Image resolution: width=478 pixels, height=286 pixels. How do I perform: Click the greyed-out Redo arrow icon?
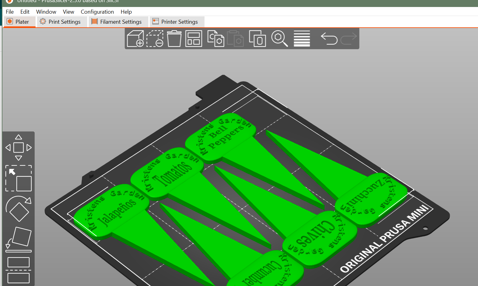point(349,39)
